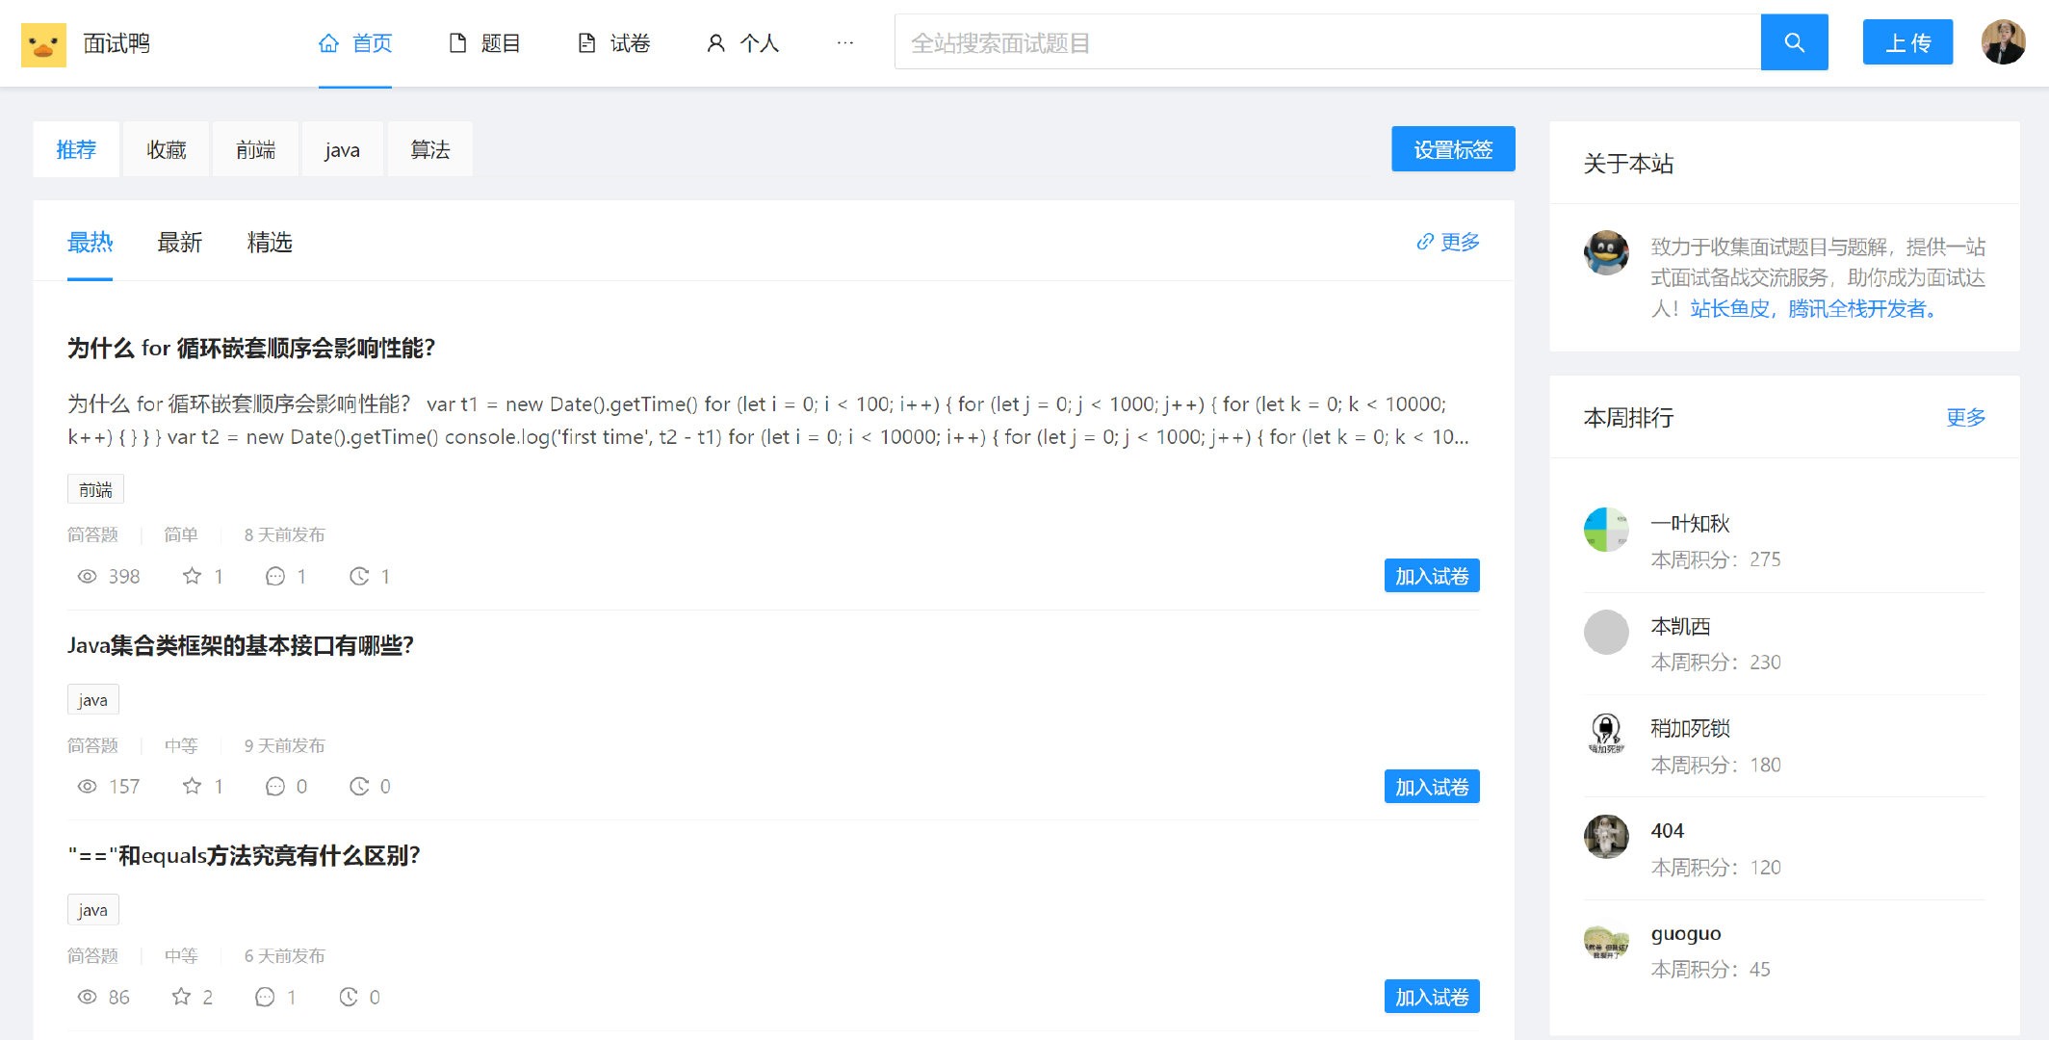Image resolution: width=2049 pixels, height=1040 pixels.
Task: Click the java tag on Java集合框架 question
Action: pyautogui.click(x=91, y=698)
